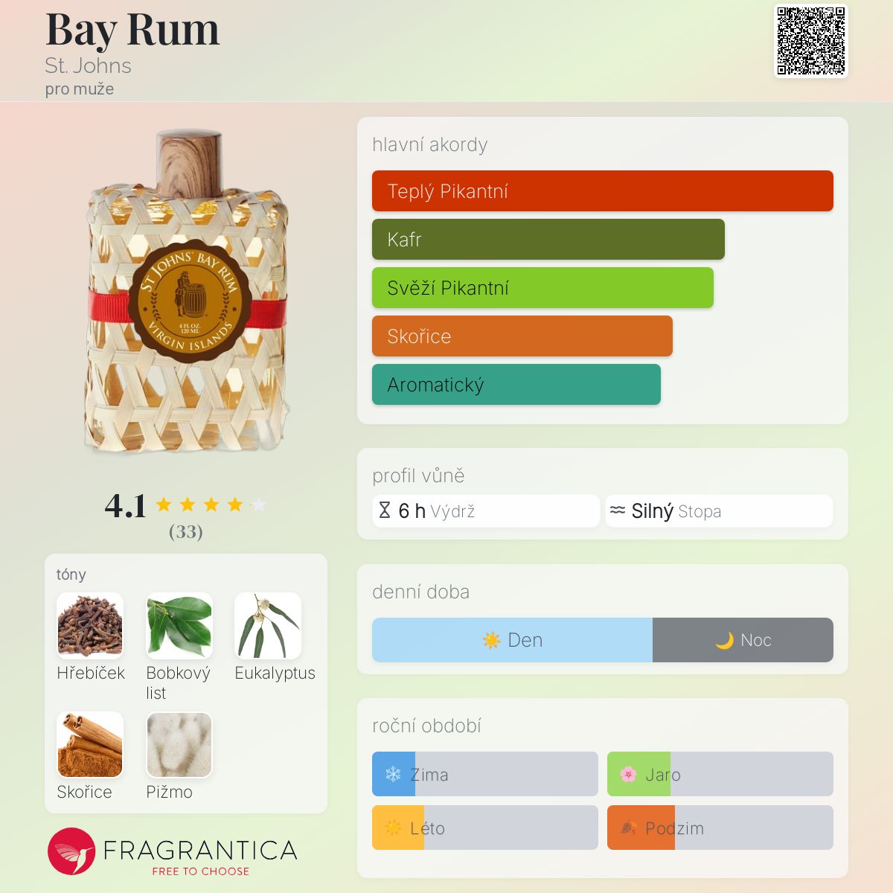Click the Kafr accord bar
The width and height of the screenshot is (893, 893).
pyautogui.click(x=548, y=240)
